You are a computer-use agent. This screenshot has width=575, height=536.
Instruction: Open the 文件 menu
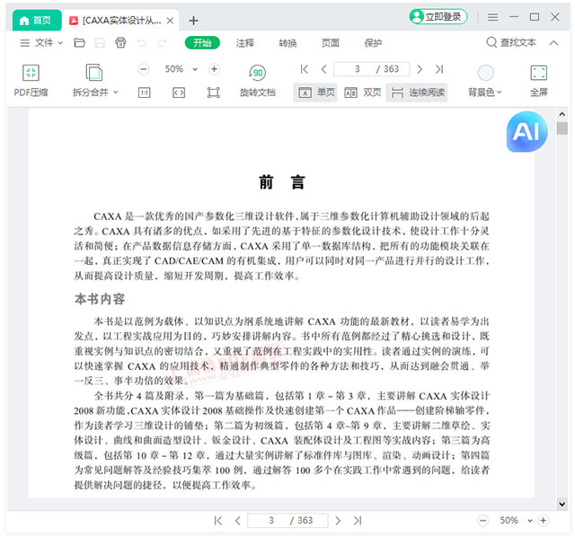click(x=41, y=43)
